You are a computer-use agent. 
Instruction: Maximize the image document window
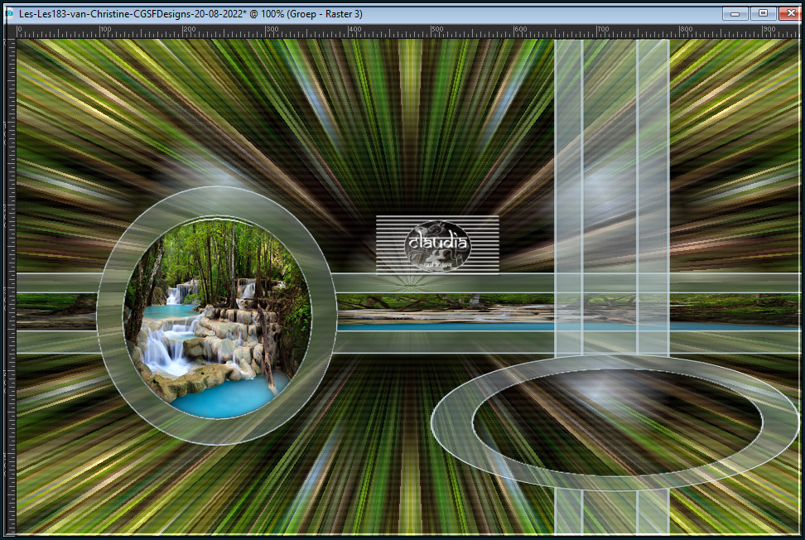[x=763, y=13]
